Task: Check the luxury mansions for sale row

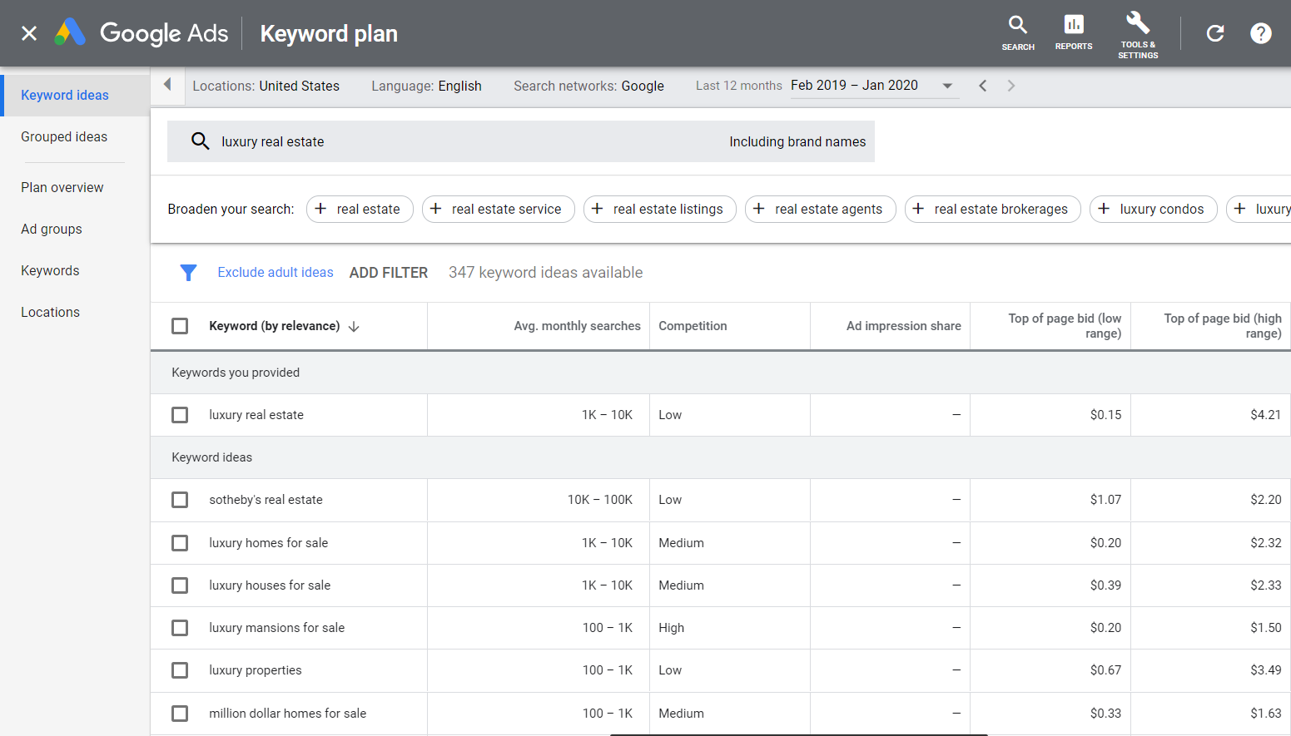Action: [180, 628]
